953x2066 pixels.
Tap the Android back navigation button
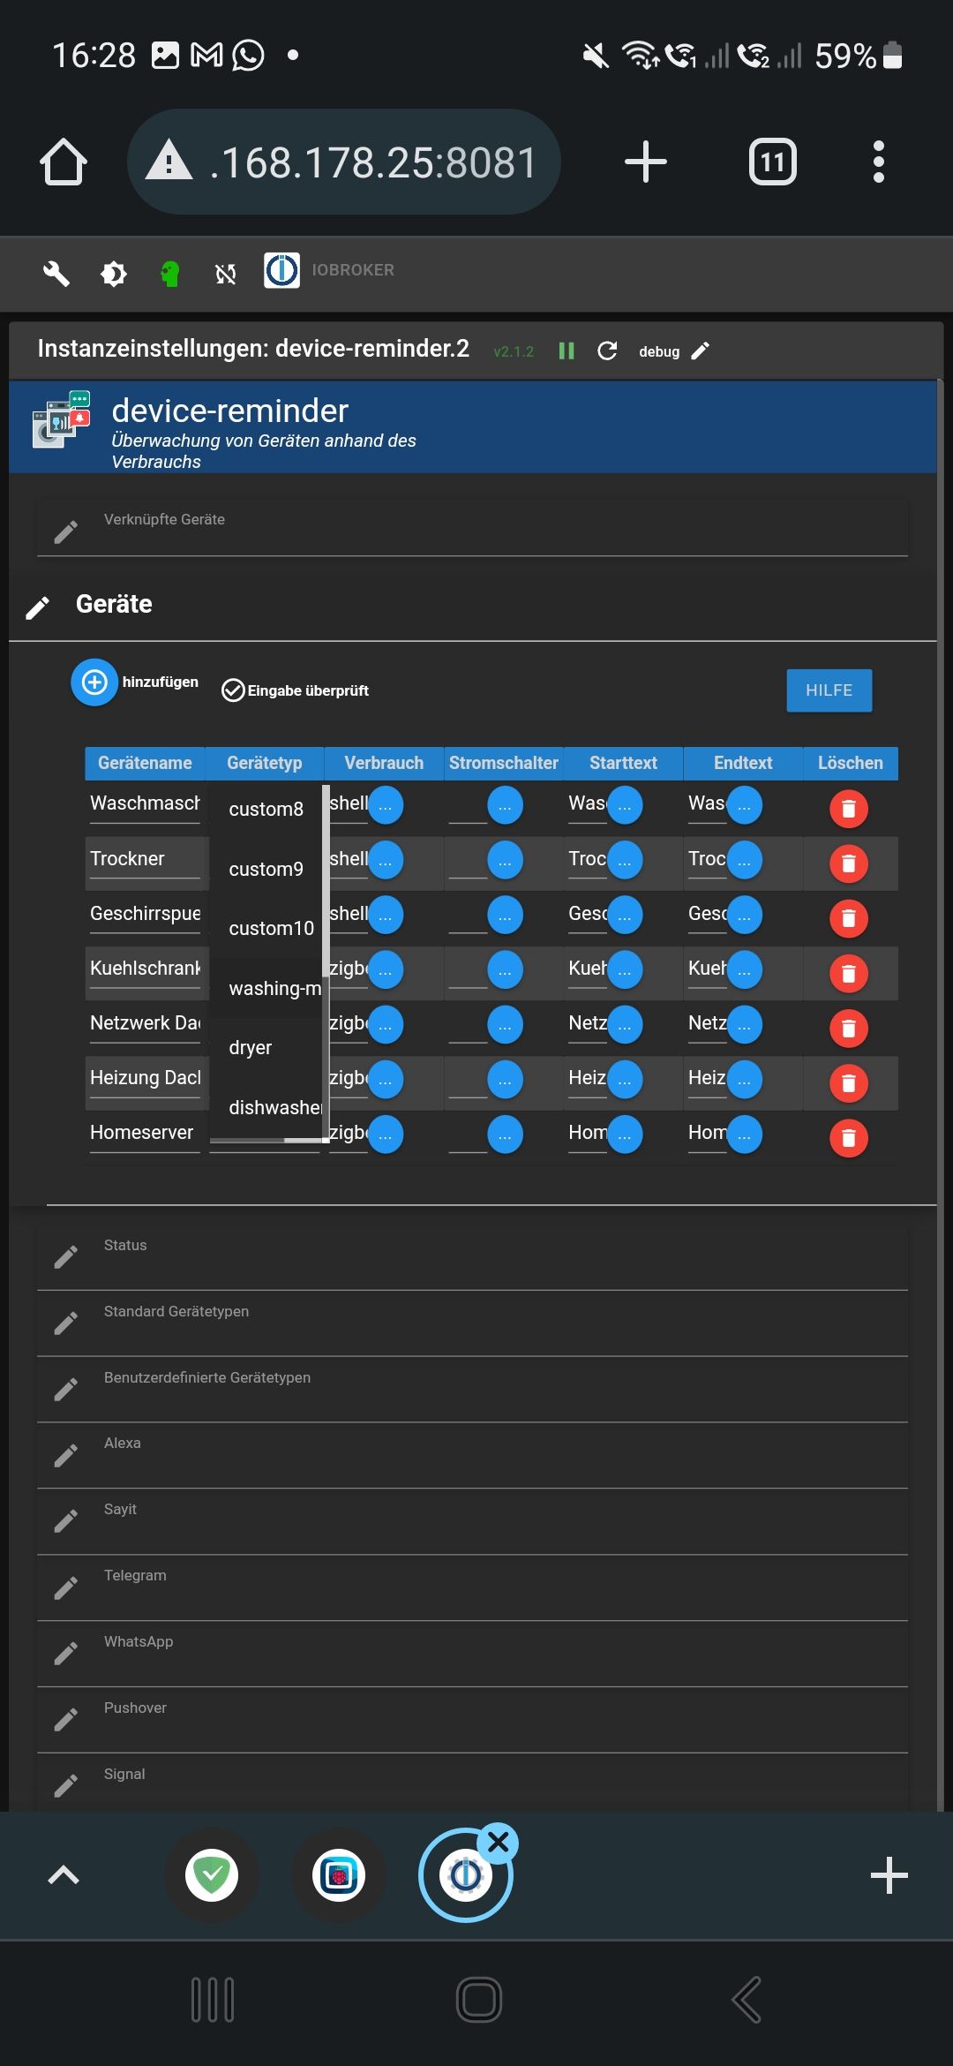click(747, 1999)
